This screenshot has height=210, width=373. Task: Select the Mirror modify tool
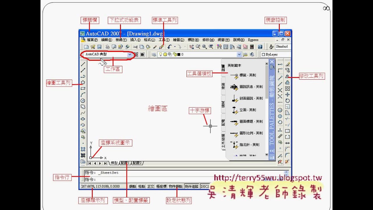[x=288, y=76]
